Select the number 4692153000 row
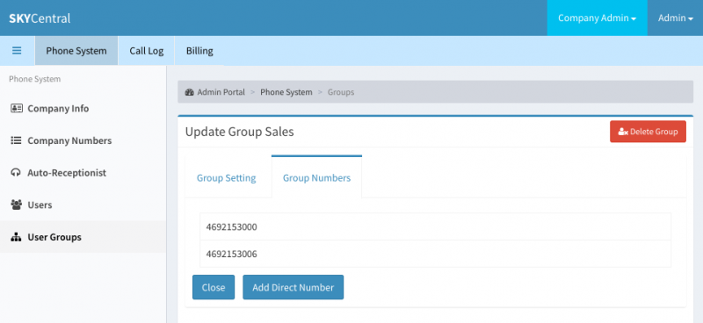703x323 pixels. pos(435,226)
